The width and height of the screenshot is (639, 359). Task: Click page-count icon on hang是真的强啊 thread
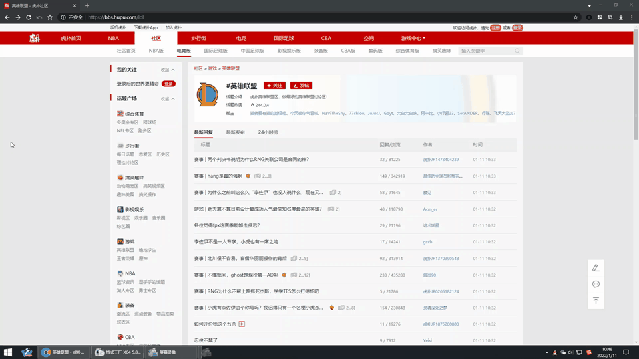(x=258, y=176)
